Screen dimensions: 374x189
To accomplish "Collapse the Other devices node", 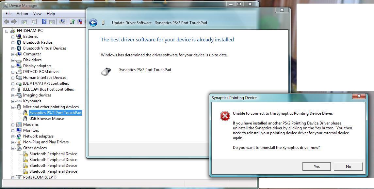I will click(13, 148).
